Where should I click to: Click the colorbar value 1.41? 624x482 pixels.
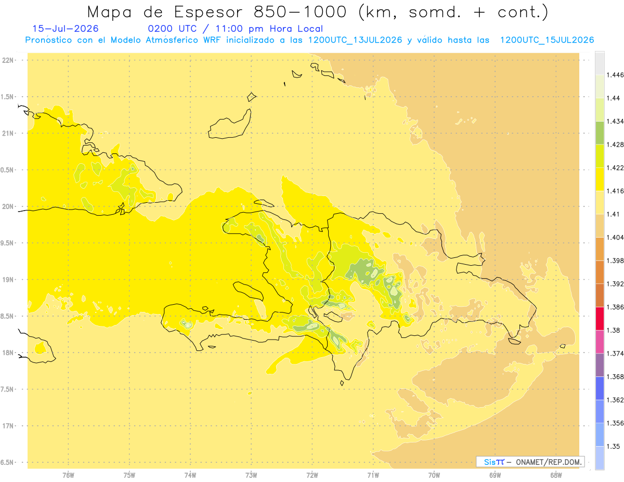click(x=613, y=214)
